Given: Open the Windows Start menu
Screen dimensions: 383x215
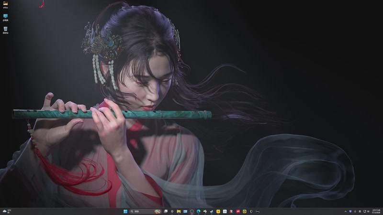Looking at the screenshot, I should coord(125,211).
